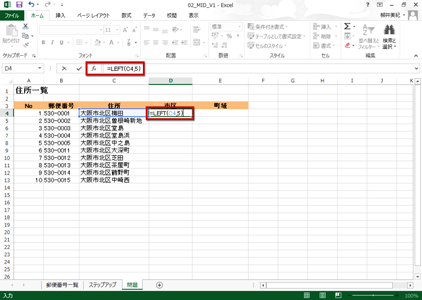422x300 pixels.
Task: Toggle Bold formatting
Action: [43, 42]
